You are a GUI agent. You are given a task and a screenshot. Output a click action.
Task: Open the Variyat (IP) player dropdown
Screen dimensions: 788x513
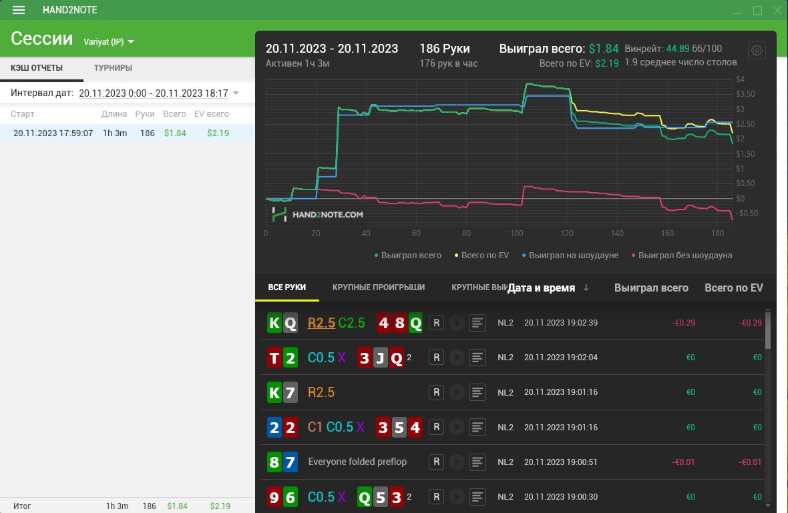click(x=109, y=41)
